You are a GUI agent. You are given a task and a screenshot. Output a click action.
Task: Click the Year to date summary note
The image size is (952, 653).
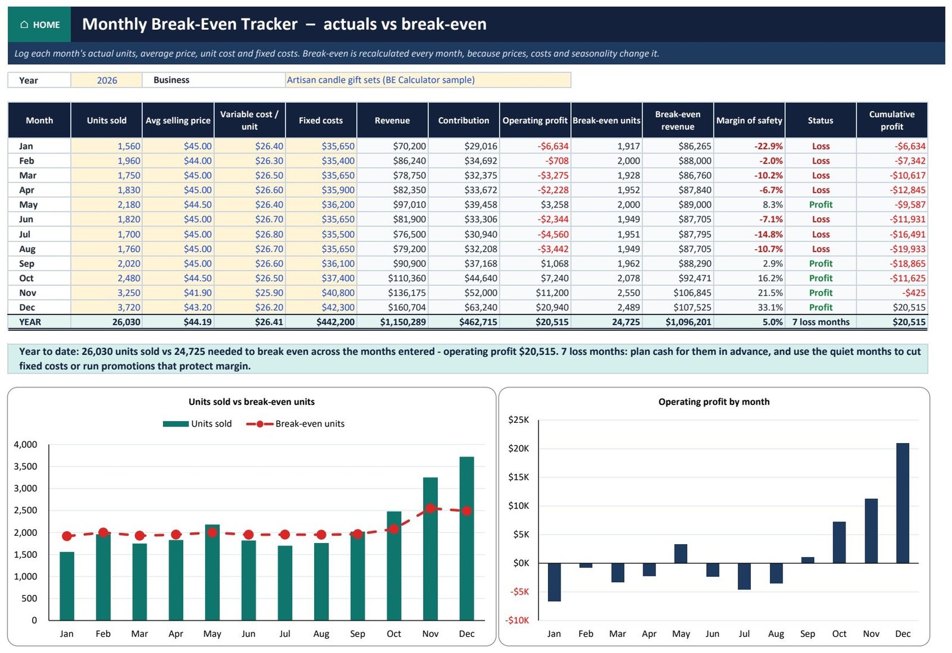click(x=468, y=359)
